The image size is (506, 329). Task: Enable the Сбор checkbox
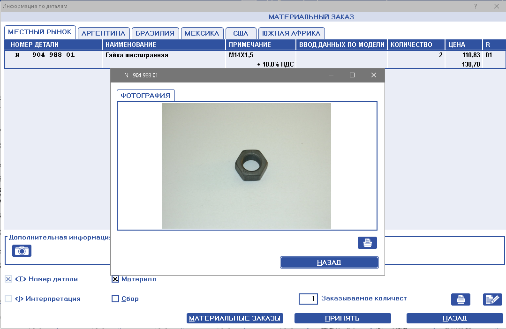115,299
